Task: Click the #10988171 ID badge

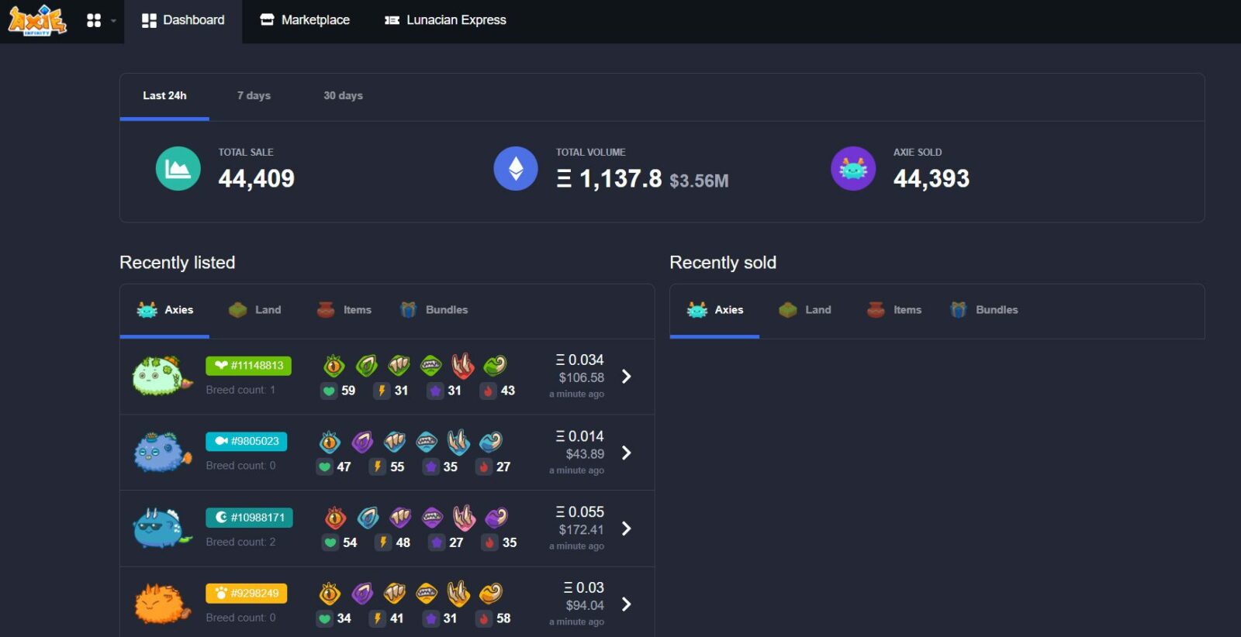Action: point(249,518)
